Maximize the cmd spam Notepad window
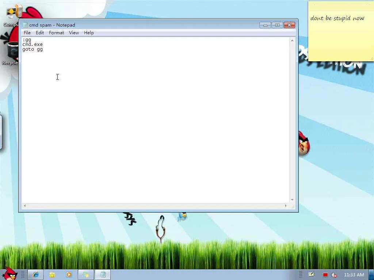The height and width of the screenshot is (280, 374). coord(277,25)
